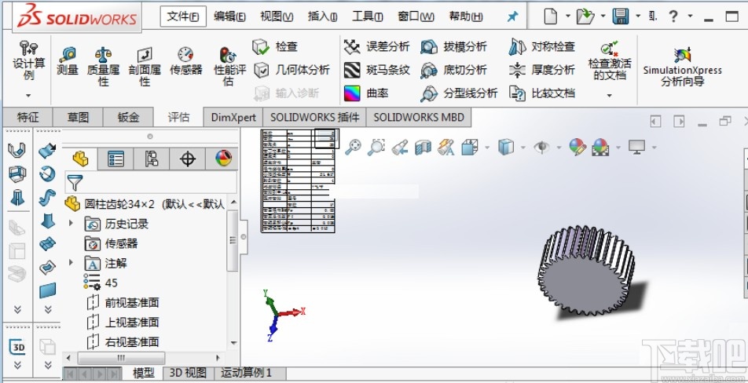
Task: Click Zoom to Fit icon
Action: (353, 147)
